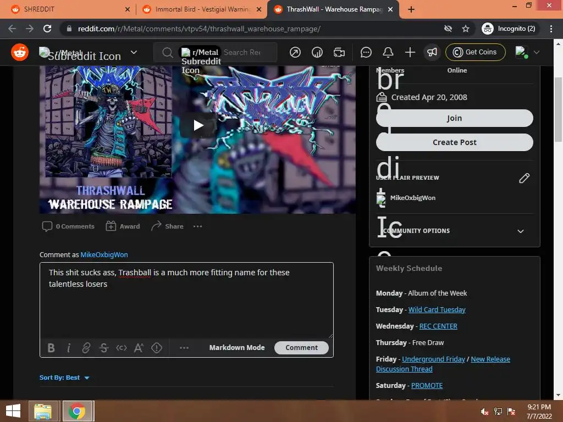The width and height of the screenshot is (563, 422).
Task: Click the Reddit logo home icon
Action: [x=20, y=52]
